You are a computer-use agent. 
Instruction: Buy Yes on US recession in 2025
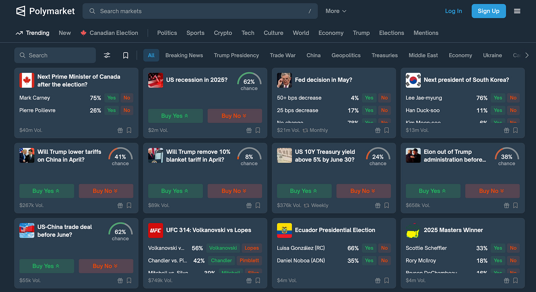(175, 116)
